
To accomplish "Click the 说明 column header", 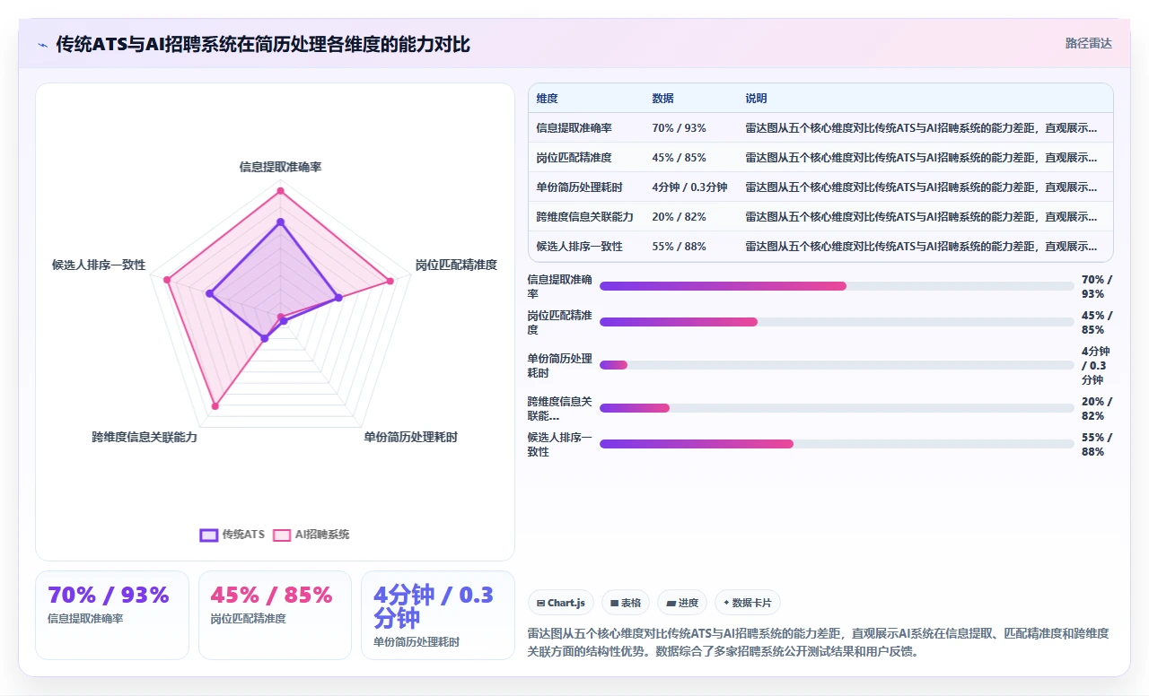I will pyautogui.click(x=756, y=99).
